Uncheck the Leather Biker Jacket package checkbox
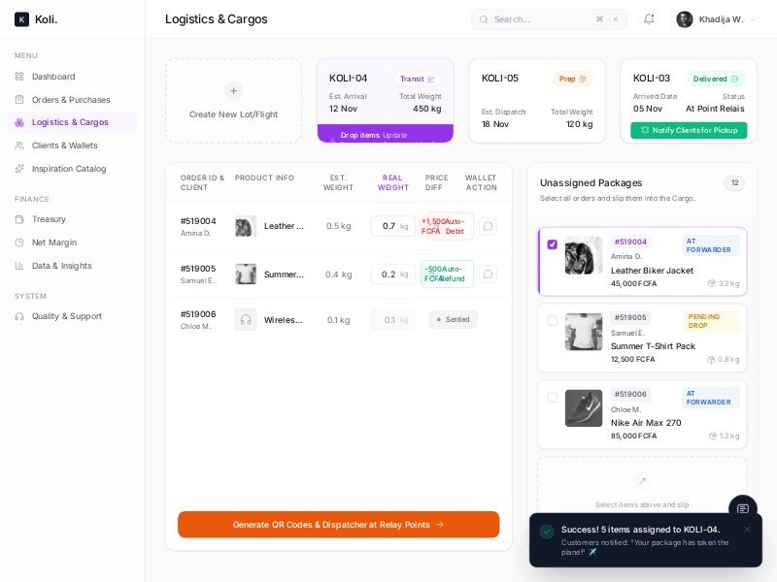 tap(553, 244)
